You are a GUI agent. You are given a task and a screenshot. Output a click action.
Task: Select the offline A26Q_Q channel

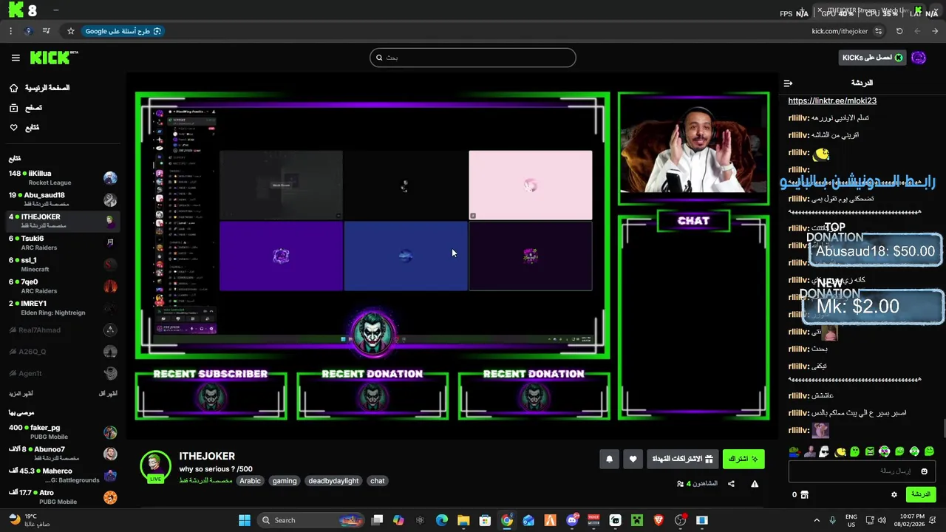click(x=63, y=352)
